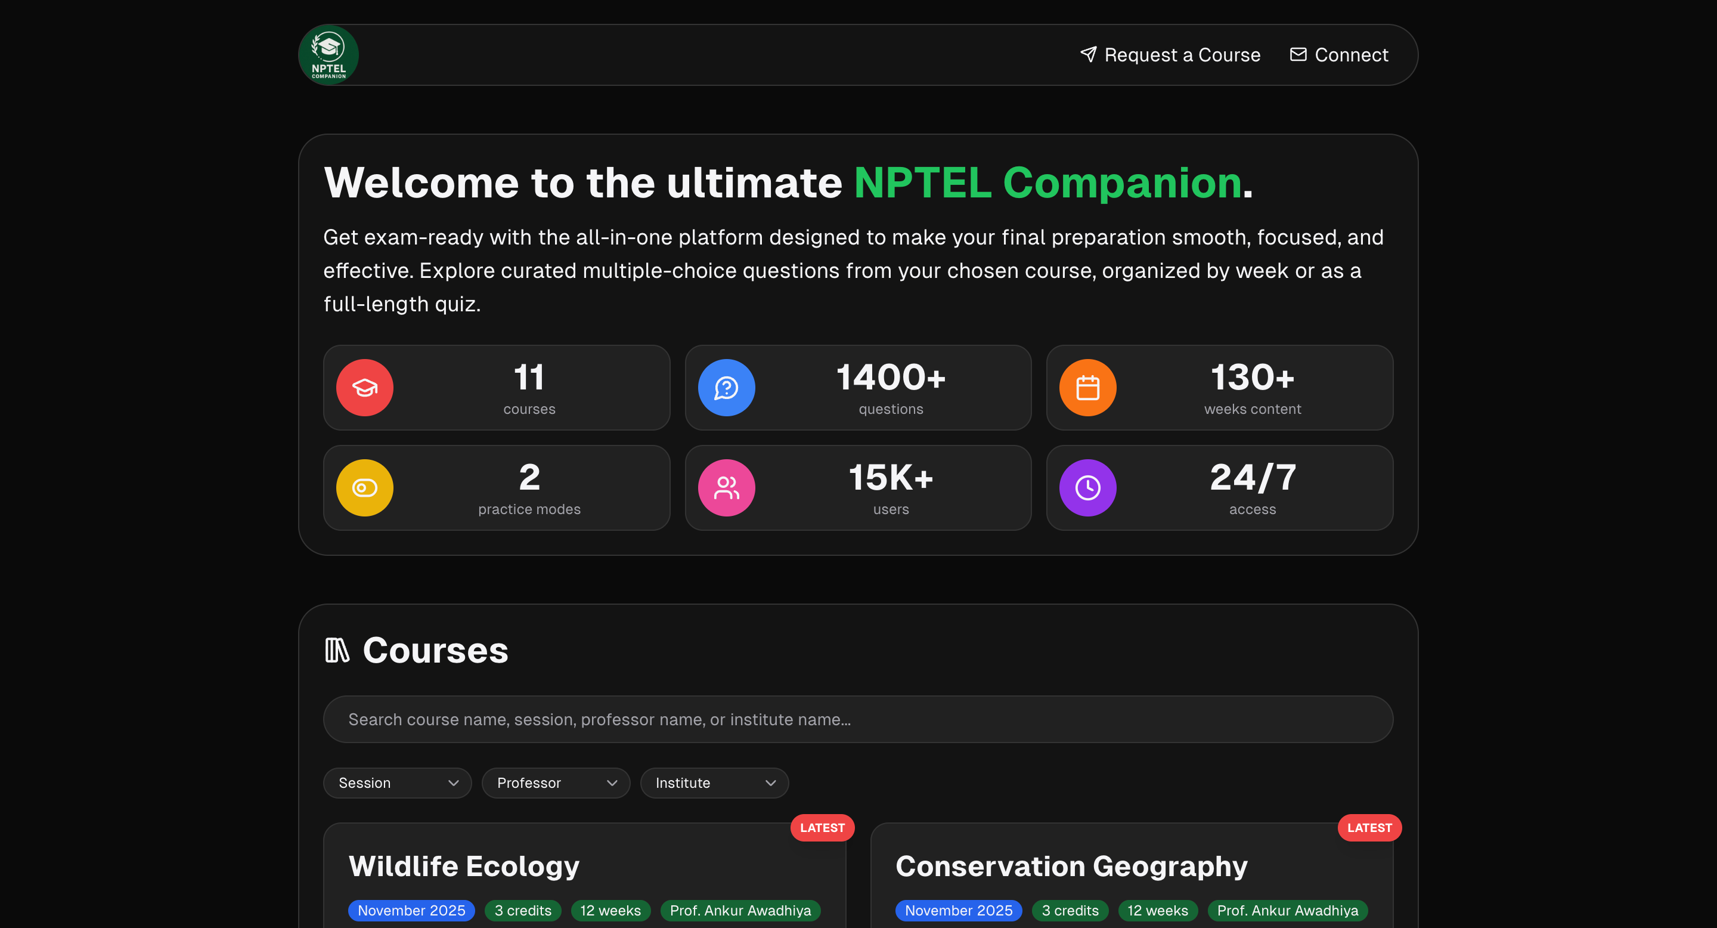Click the LATEST badge on Wildlife Ecology
This screenshot has width=1717, height=928.
pyautogui.click(x=822, y=827)
